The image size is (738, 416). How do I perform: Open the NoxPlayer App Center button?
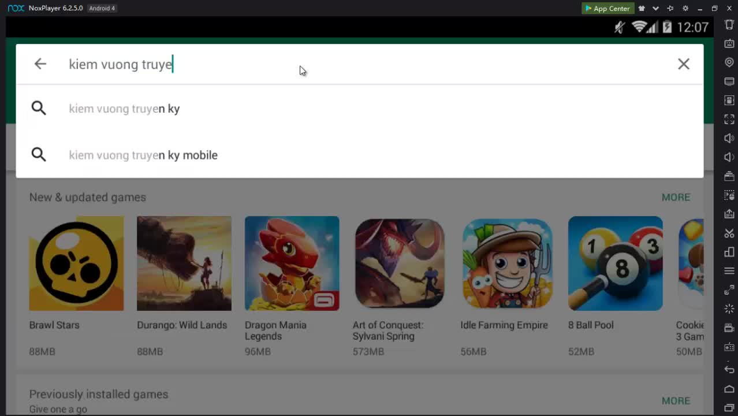pos(607,8)
